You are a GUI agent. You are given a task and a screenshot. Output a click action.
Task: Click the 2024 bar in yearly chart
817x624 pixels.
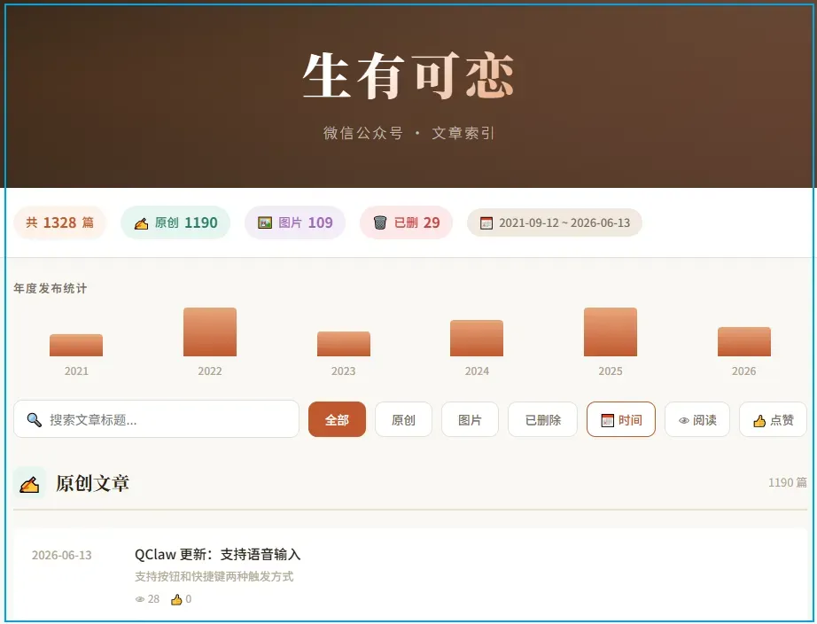(477, 339)
